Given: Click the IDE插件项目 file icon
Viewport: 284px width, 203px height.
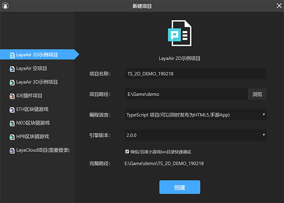Looking at the screenshot, I should (12, 96).
